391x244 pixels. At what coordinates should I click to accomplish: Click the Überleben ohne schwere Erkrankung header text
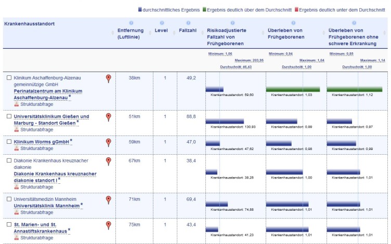tap(354, 37)
